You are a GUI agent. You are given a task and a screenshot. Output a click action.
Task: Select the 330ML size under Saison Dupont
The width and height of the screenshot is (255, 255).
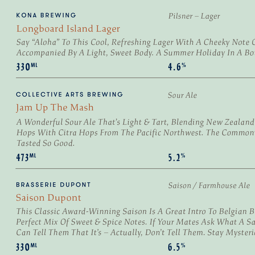[x=26, y=247]
